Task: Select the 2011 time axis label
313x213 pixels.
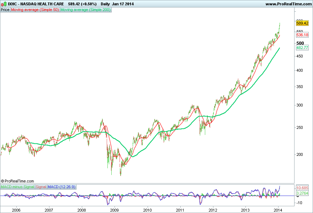Action: click(180, 210)
